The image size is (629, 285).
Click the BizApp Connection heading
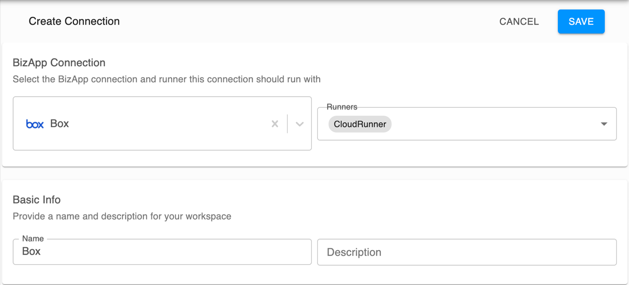click(59, 63)
